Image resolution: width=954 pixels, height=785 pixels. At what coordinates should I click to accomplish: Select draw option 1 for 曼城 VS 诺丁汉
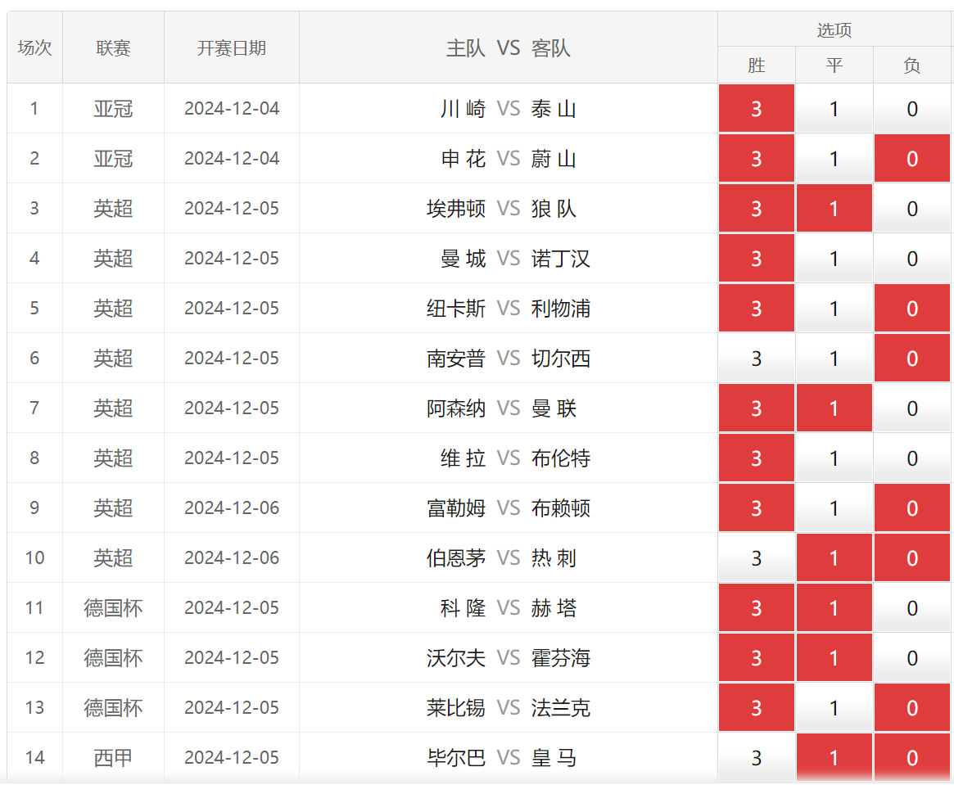pos(834,259)
